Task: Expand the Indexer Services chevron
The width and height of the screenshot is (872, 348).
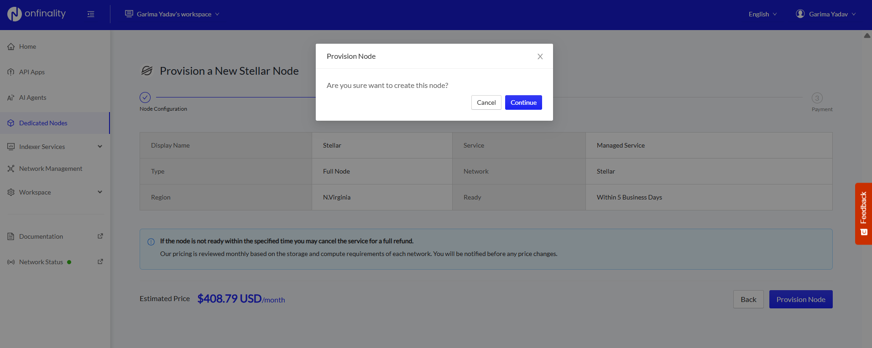Action: coord(100,147)
